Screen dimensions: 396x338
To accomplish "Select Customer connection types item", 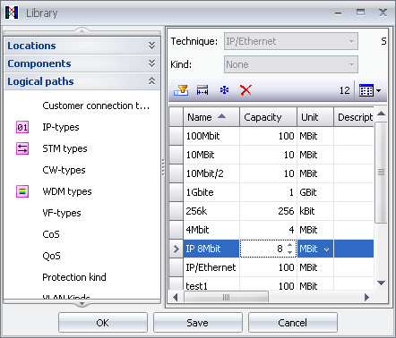I will tap(96, 106).
